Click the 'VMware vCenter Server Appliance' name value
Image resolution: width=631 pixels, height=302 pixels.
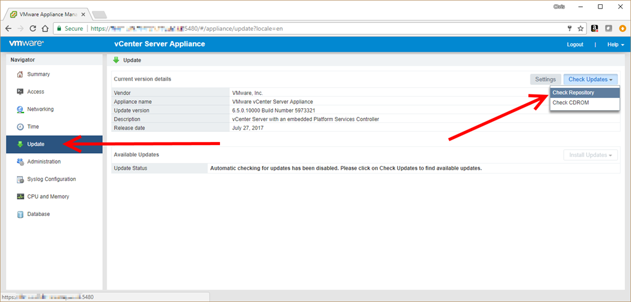coord(272,101)
